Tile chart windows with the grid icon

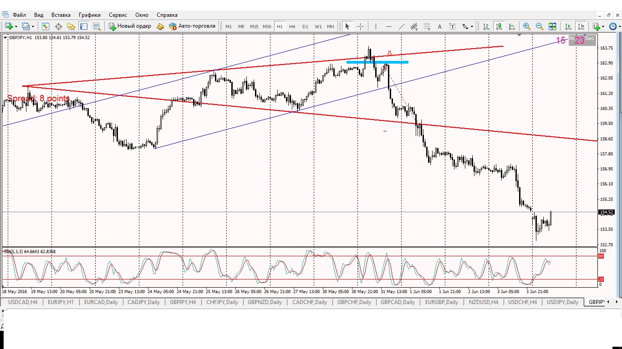tap(552, 26)
